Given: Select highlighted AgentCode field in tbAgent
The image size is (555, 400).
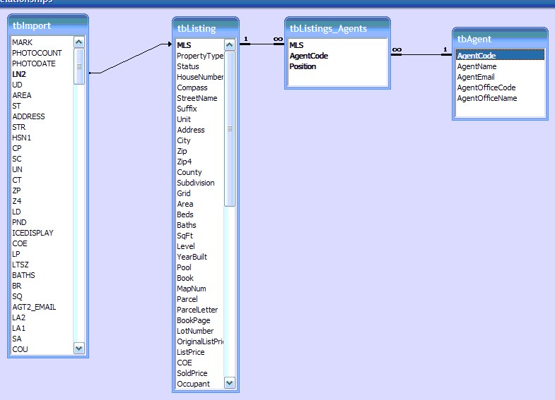Looking at the screenshot, I should (x=500, y=56).
